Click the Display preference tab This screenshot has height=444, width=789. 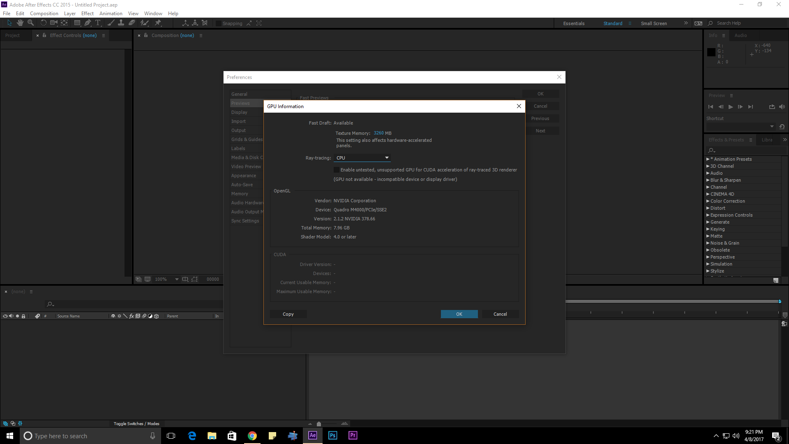(x=239, y=112)
